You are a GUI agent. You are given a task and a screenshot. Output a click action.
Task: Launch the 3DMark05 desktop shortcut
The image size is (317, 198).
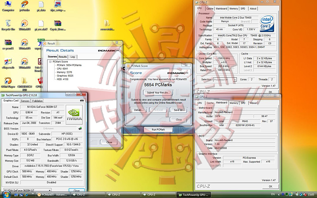click(25, 44)
